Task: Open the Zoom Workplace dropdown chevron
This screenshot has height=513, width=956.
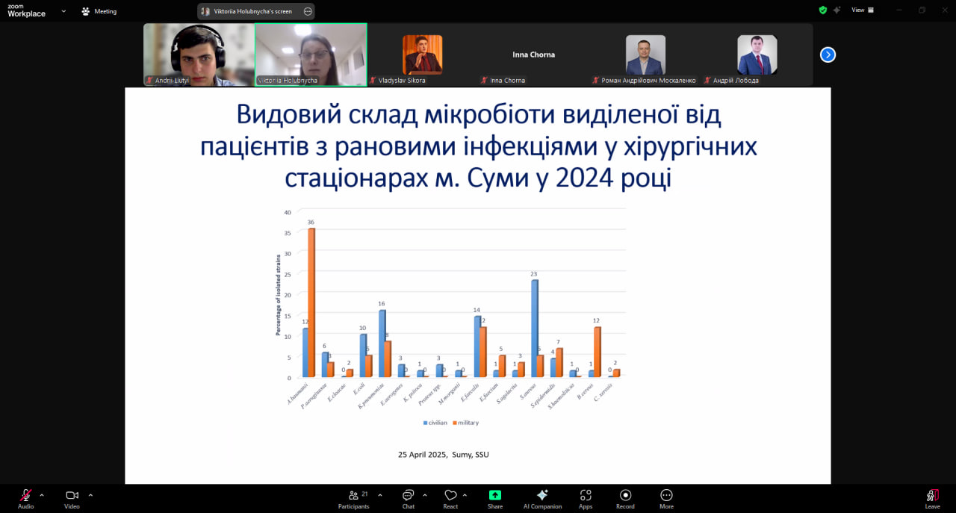Action: click(x=63, y=11)
